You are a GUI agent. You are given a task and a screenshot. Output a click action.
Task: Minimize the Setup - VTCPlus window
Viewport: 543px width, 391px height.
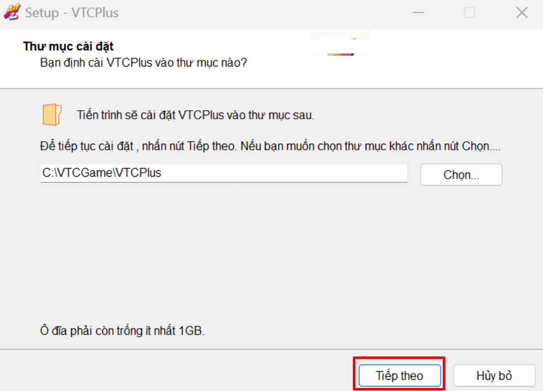[x=418, y=13]
